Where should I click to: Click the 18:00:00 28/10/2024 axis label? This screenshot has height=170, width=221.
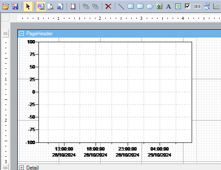point(95,152)
